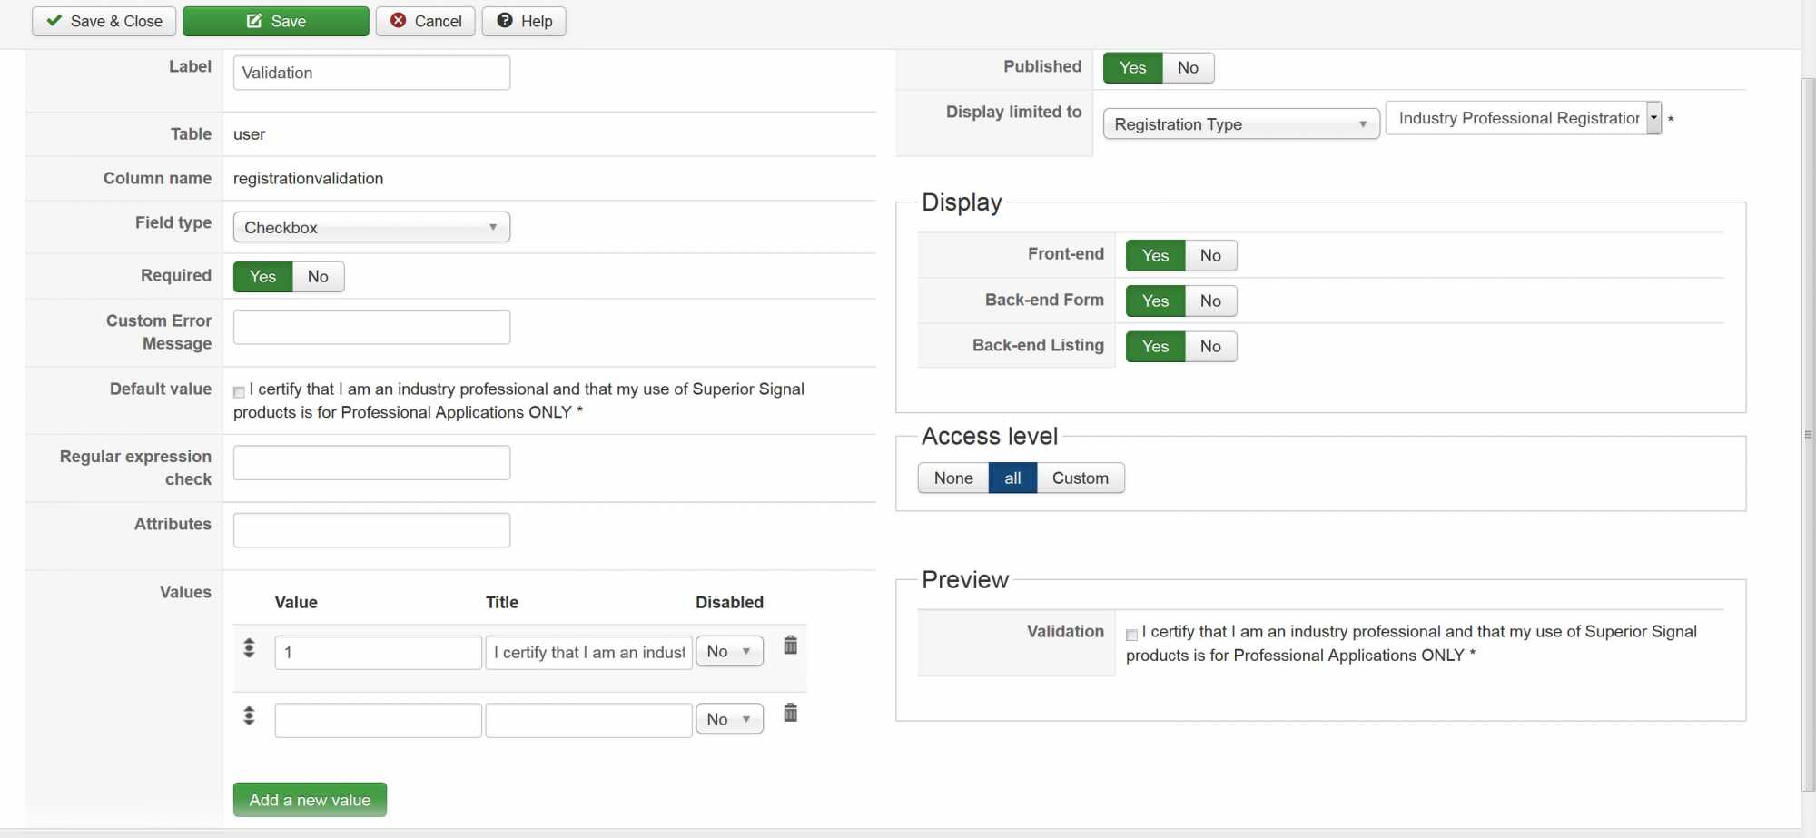The image size is (1816, 838).
Task: Tick the Default value certification checkbox
Action: pos(239,392)
